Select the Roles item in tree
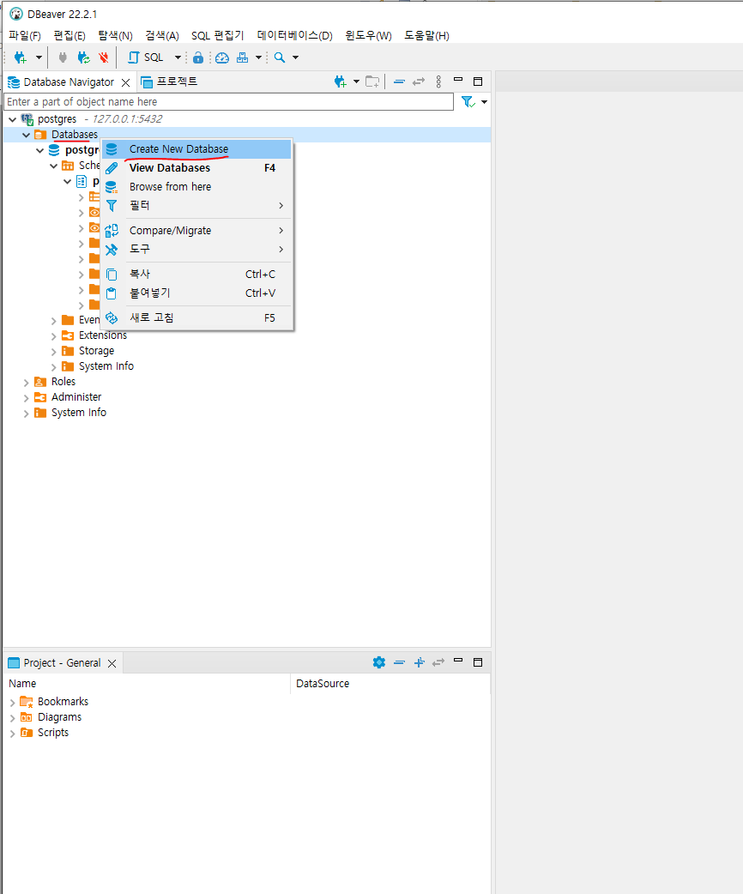The image size is (743, 894). [x=63, y=382]
